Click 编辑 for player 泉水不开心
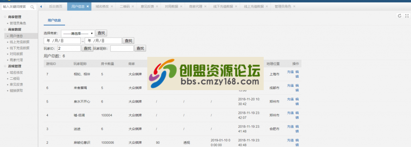The height and width of the screenshot is (147, 411). point(297,101)
